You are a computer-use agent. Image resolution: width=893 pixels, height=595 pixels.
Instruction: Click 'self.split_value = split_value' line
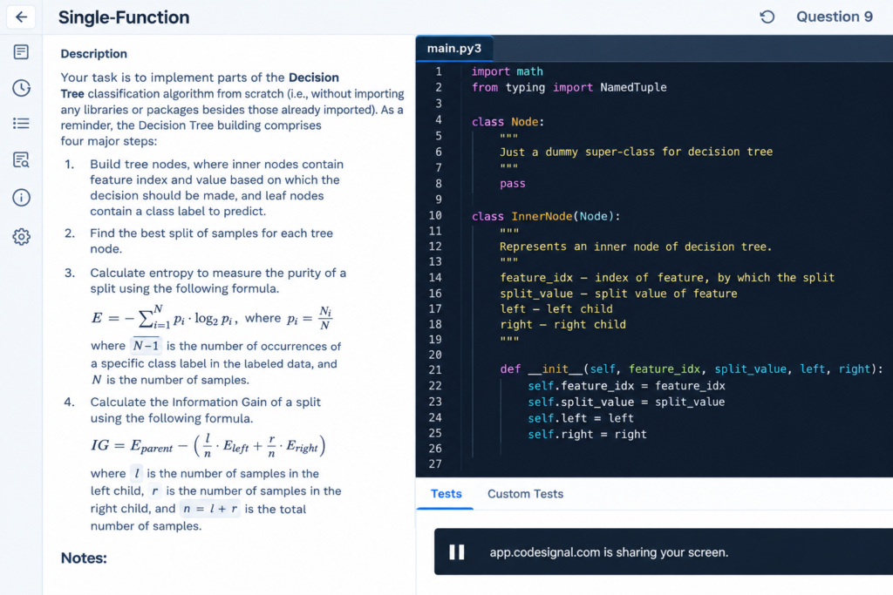coord(626,402)
